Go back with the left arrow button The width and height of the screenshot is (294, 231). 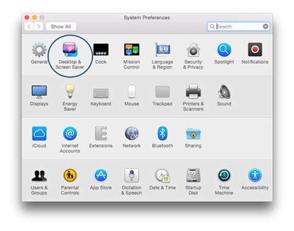[x=29, y=27]
